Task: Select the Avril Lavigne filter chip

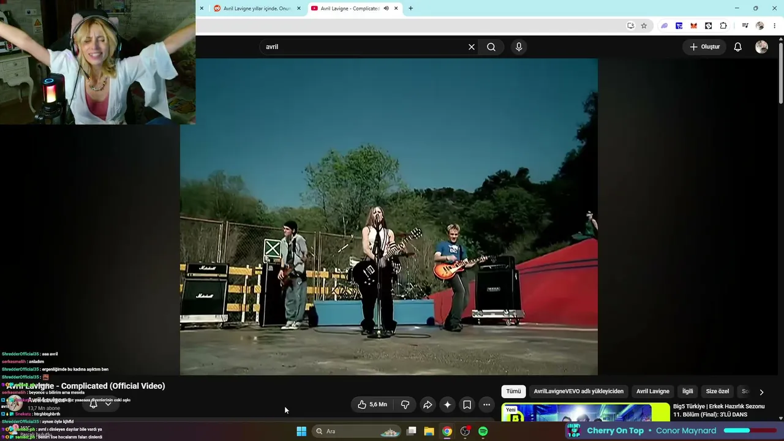Action: tap(653, 391)
